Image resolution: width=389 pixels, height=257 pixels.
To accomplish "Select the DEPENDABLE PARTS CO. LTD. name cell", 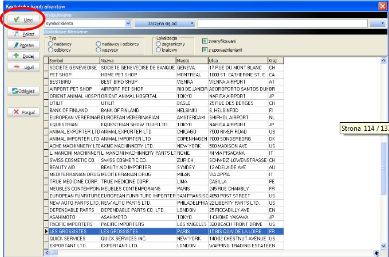I will click(138, 210).
